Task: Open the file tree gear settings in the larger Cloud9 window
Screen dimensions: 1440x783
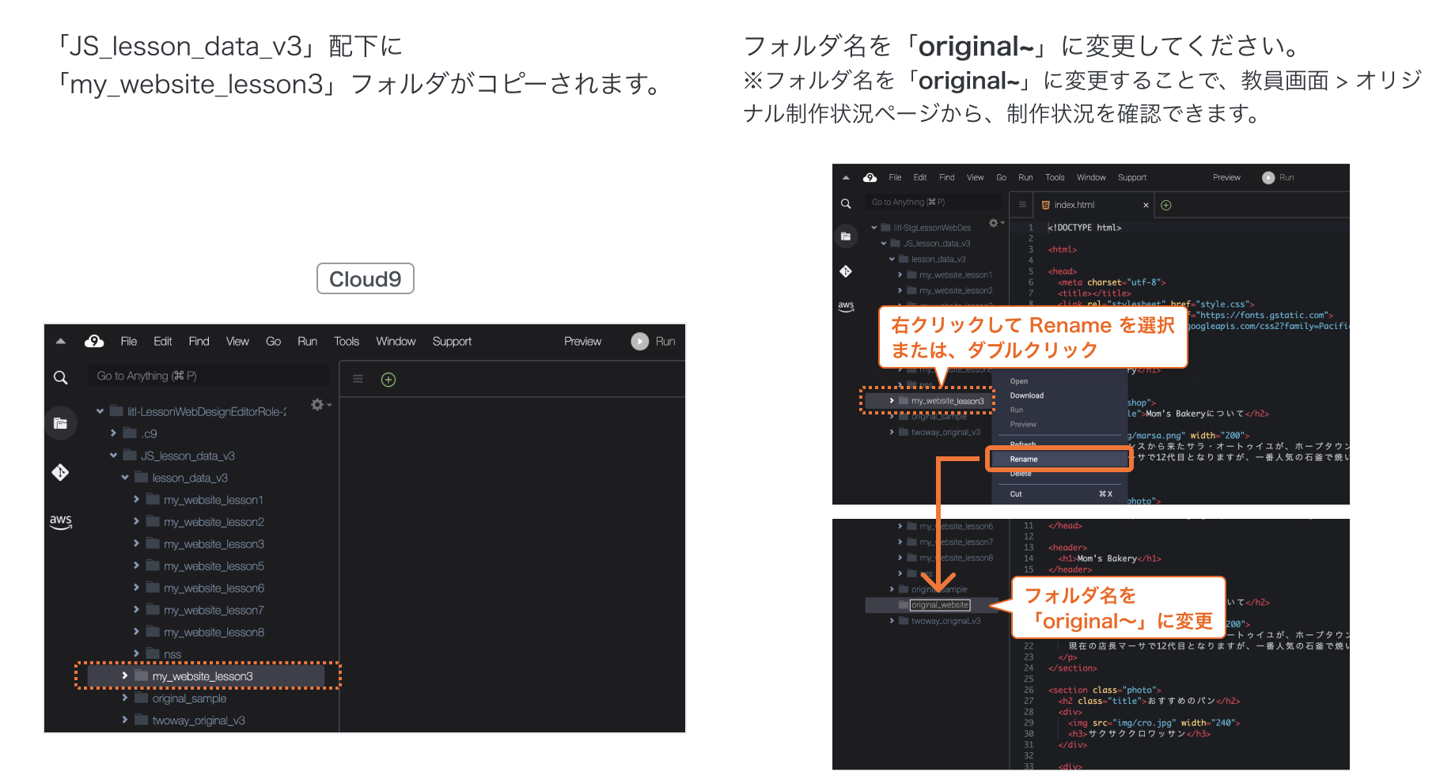Action: [318, 404]
